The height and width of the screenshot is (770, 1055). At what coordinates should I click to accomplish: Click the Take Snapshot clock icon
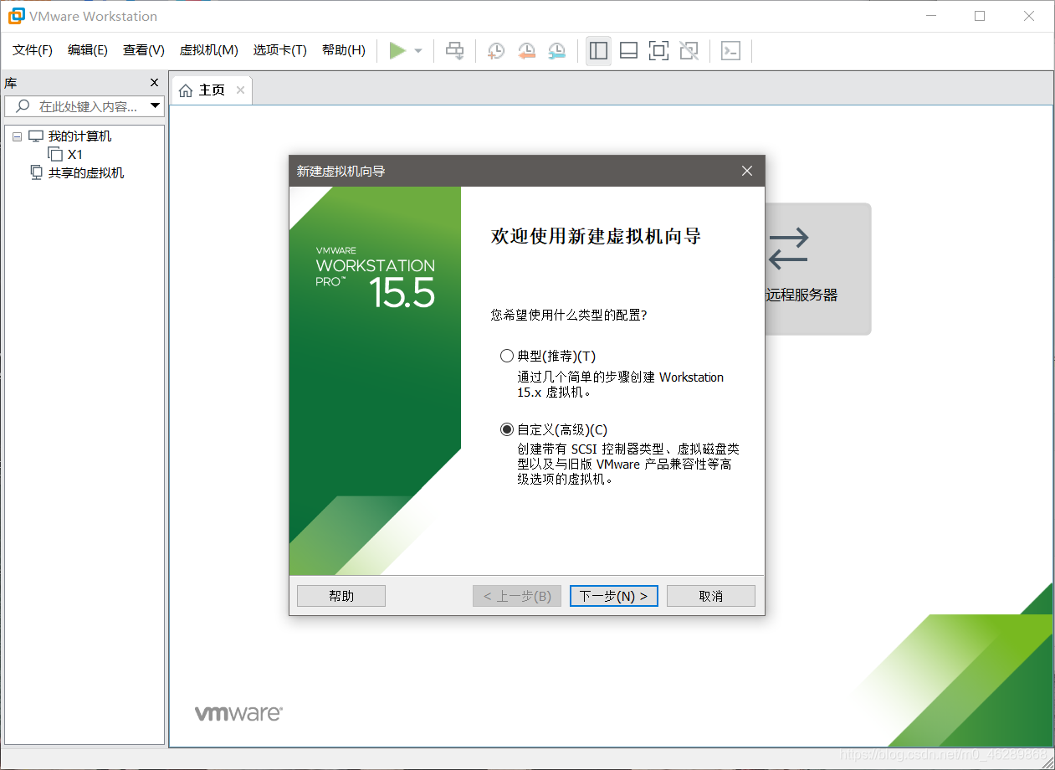pyautogui.click(x=495, y=51)
